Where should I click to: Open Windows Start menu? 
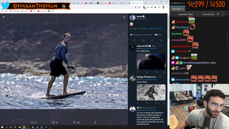[2, 127]
